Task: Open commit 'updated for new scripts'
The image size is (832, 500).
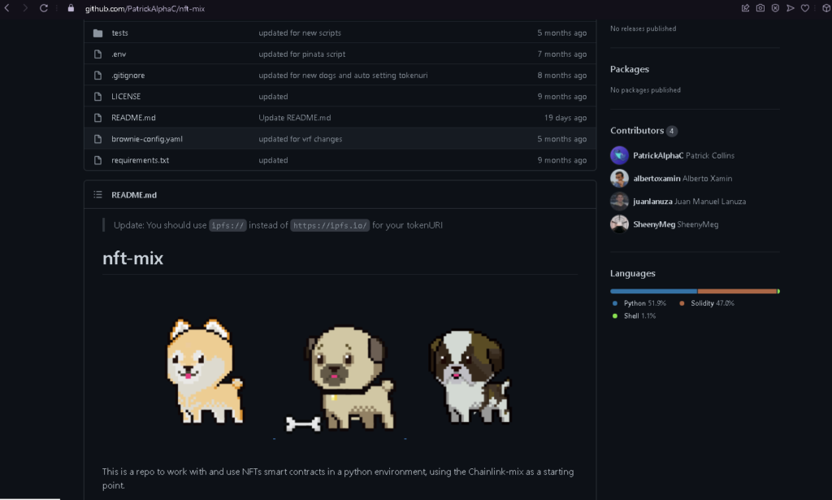Action: coord(300,33)
